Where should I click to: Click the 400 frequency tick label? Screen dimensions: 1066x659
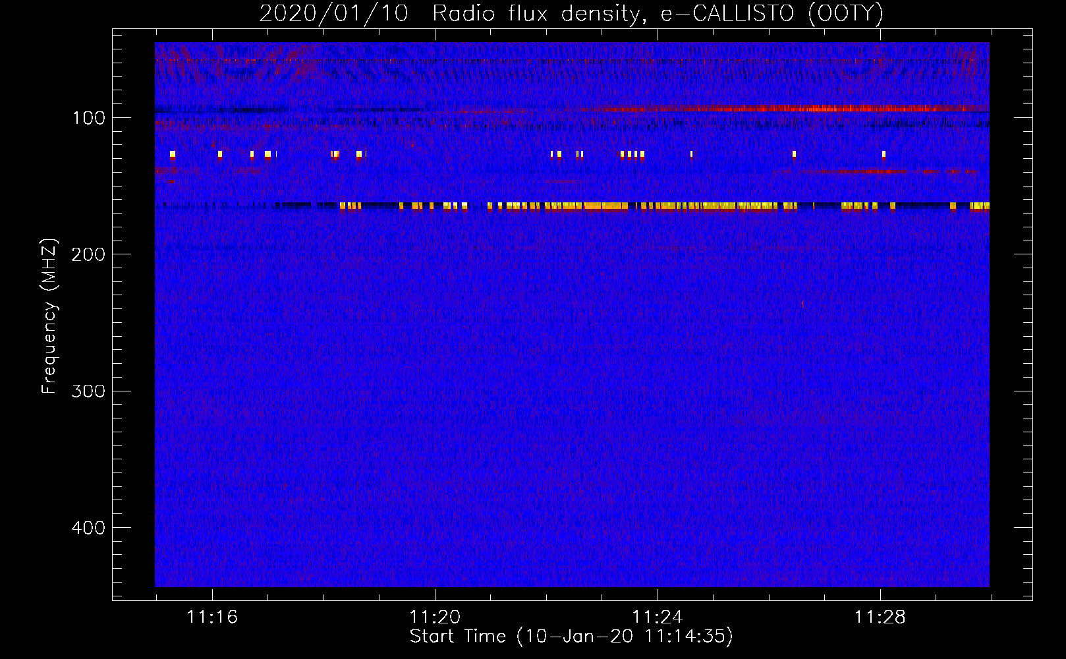point(88,528)
